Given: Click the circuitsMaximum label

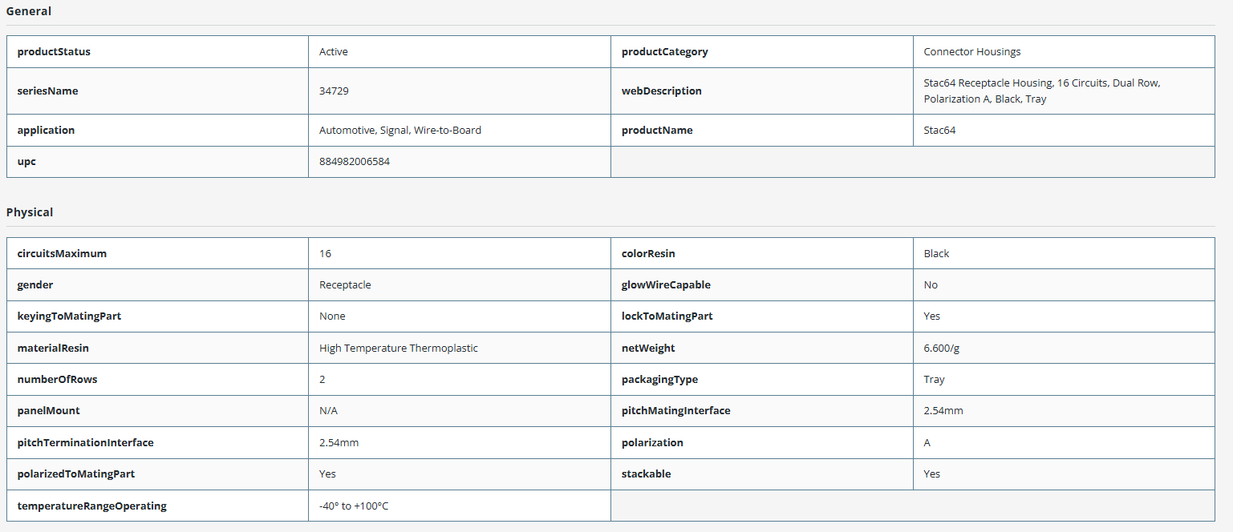Looking at the screenshot, I should (x=62, y=253).
